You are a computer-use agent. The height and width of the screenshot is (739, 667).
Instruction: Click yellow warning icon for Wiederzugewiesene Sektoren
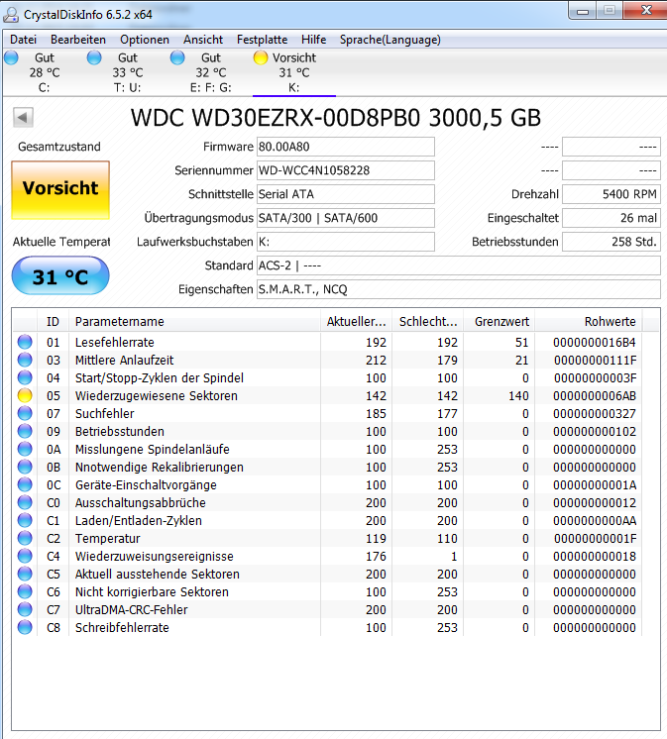[x=25, y=396]
